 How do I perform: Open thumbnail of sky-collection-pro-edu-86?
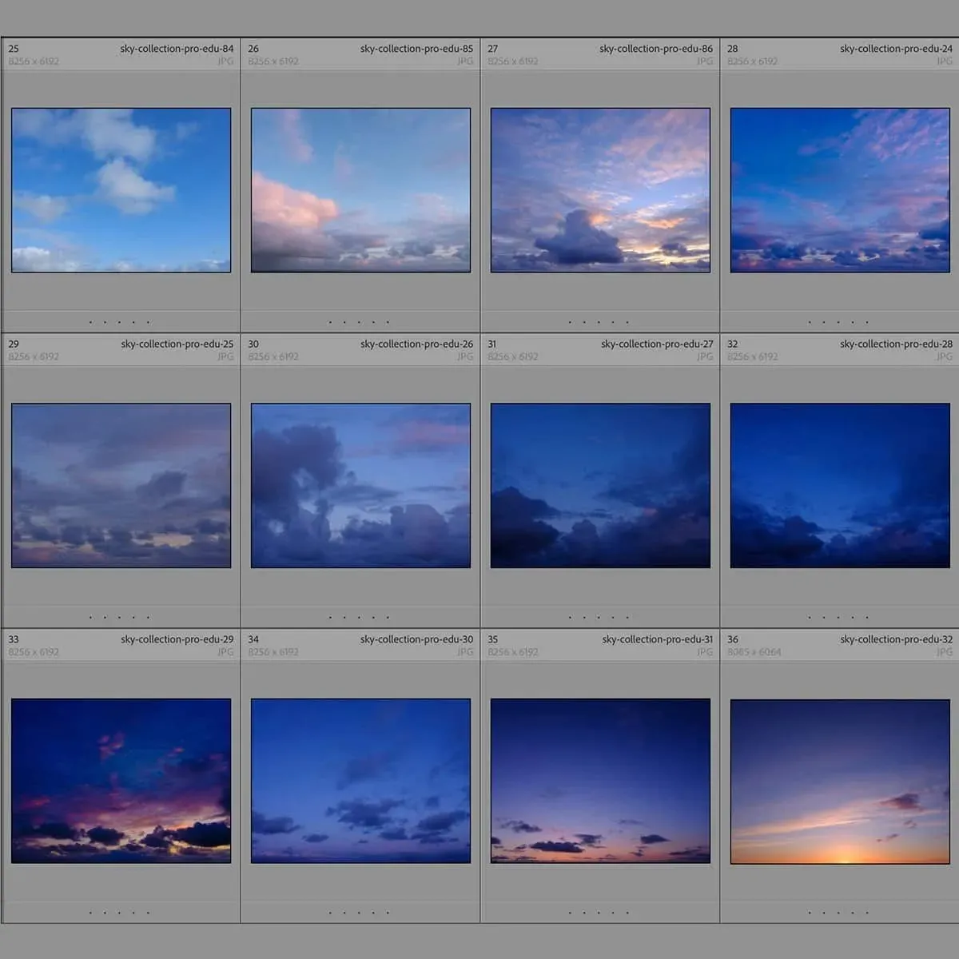[x=600, y=190]
